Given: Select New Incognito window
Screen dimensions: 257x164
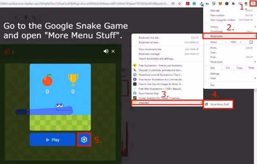Looking at the screenshot, I should click(x=223, y=20).
